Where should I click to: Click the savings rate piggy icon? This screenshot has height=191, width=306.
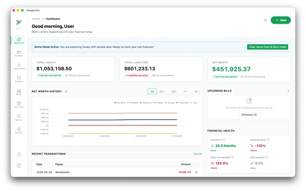point(252,146)
